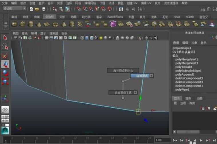Switch to the 动力学 shelf tab
Image resolution: width=217 pixels, height=144 pixels.
click(x=86, y=17)
